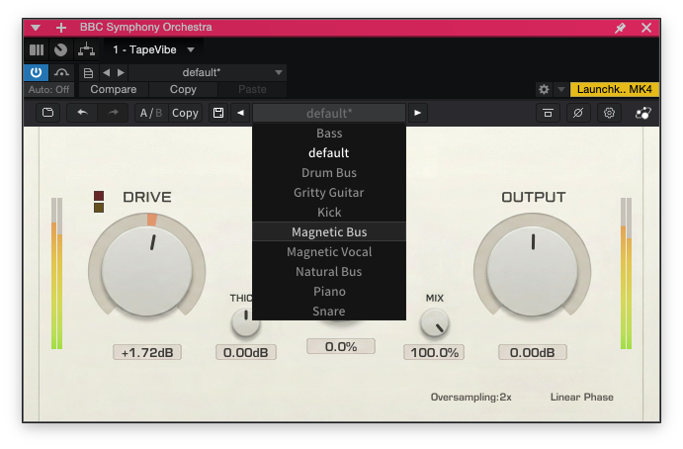Pin the BBC Symphony Orchestra window
Screen dimensions: 683x449
point(620,28)
